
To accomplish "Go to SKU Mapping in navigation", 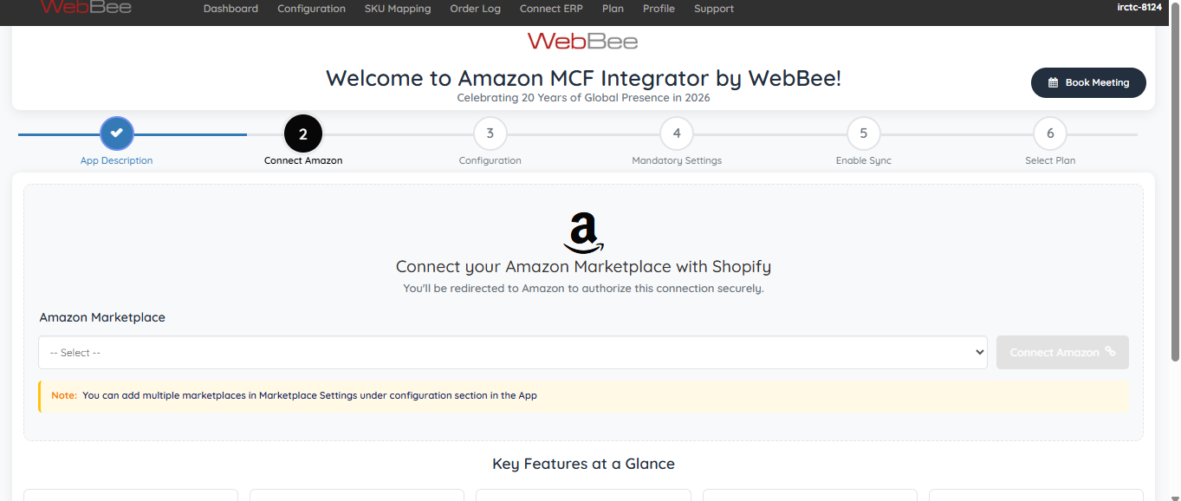I will click(398, 9).
